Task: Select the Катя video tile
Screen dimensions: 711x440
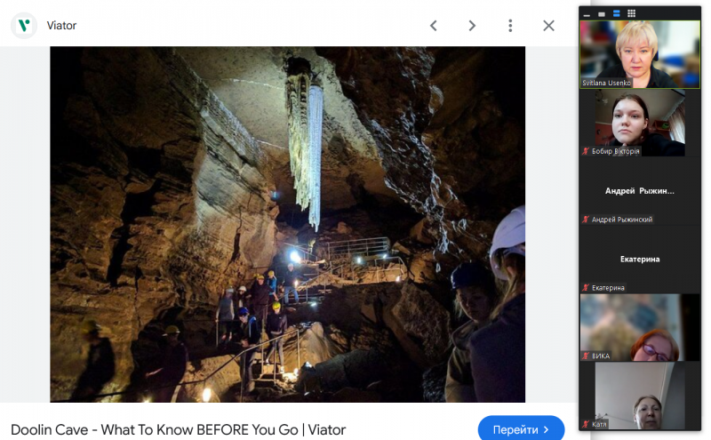Action: pyautogui.click(x=640, y=396)
